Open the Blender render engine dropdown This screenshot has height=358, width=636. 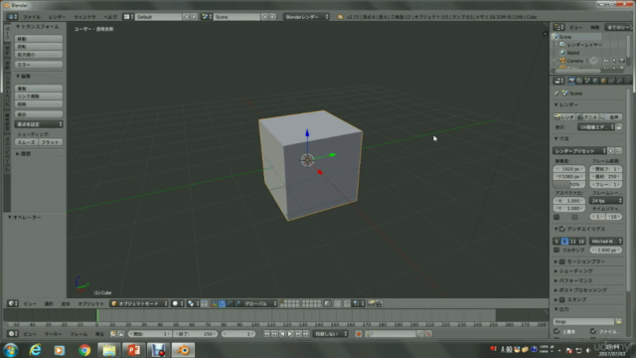click(x=306, y=17)
